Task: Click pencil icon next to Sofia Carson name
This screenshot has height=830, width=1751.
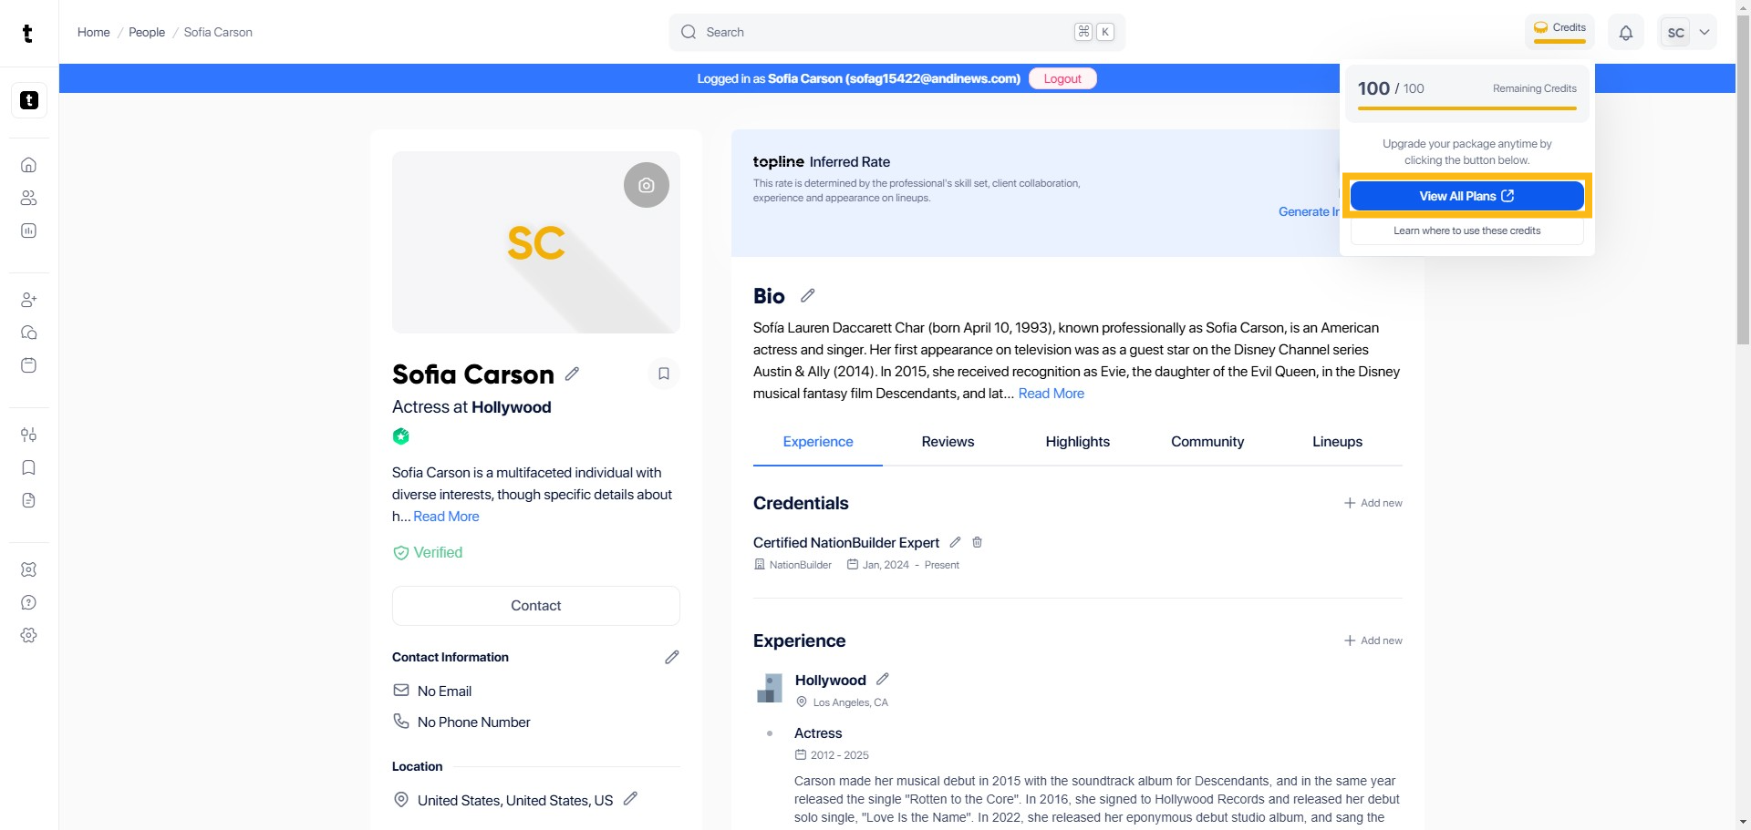Action: tap(572, 374)
